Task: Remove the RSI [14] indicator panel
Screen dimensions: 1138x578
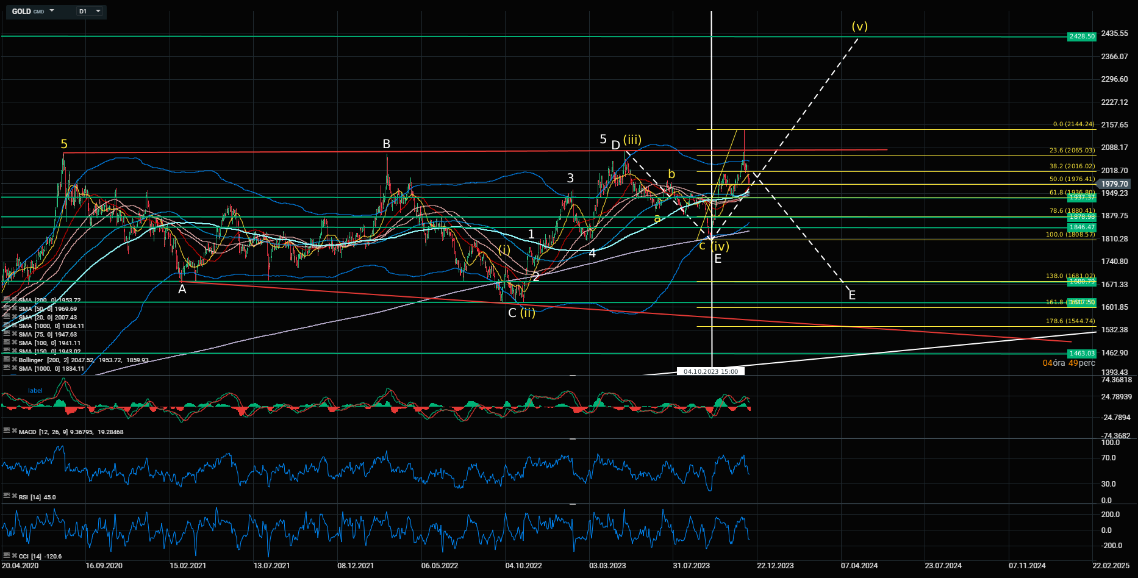Action: [x=13, y=496]
